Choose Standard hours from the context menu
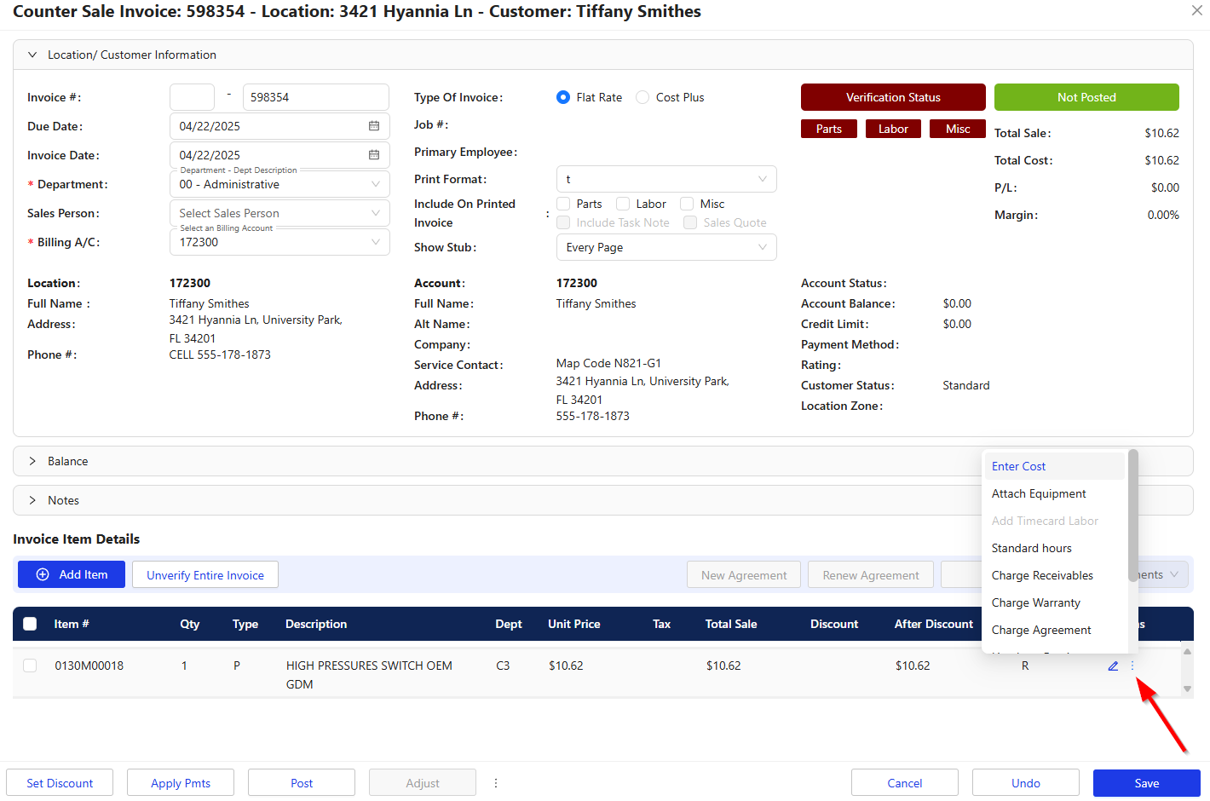 pyautogui.click(x=1055, y=548)
